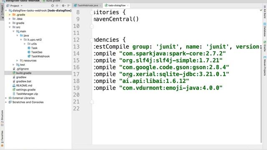The width and height of the screenshot is (267, 150).
Task: Open Project panel settings gear
Action: (x=63, y=5)
